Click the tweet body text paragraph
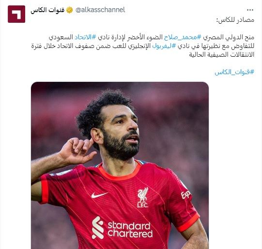The image size is (262, 249). point(143,46)
